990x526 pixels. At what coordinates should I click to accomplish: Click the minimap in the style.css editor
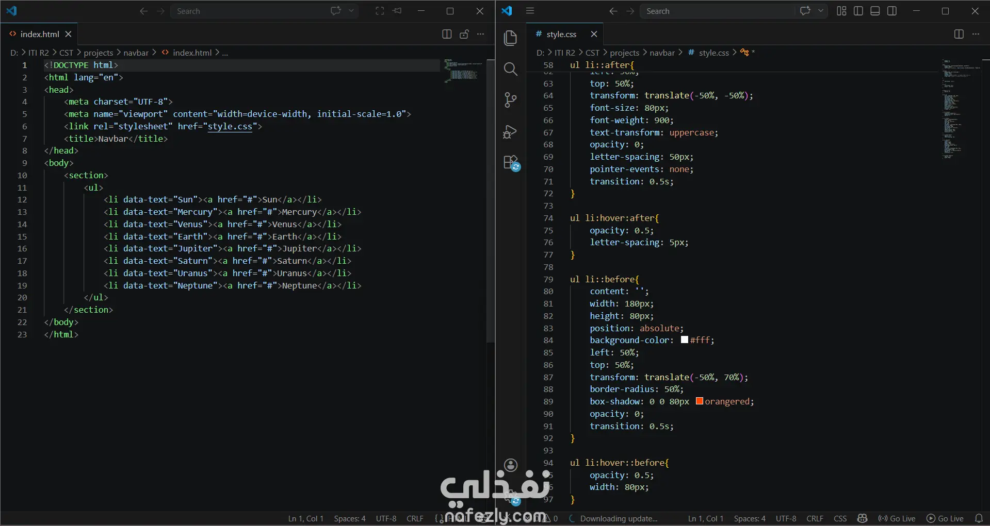pos(962,108)
